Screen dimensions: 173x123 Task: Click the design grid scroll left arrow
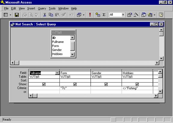pos(31,96)
